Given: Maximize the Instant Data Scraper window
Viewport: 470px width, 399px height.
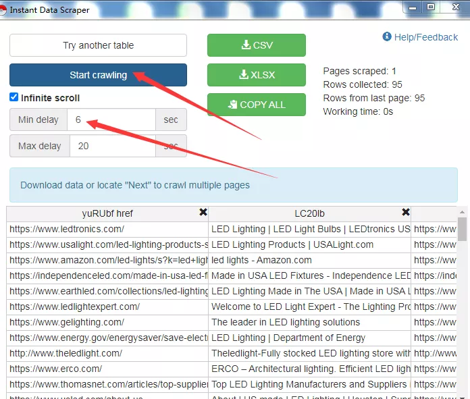Looking at the screenshot, I should pyautogui.click(x=431, y=7).
